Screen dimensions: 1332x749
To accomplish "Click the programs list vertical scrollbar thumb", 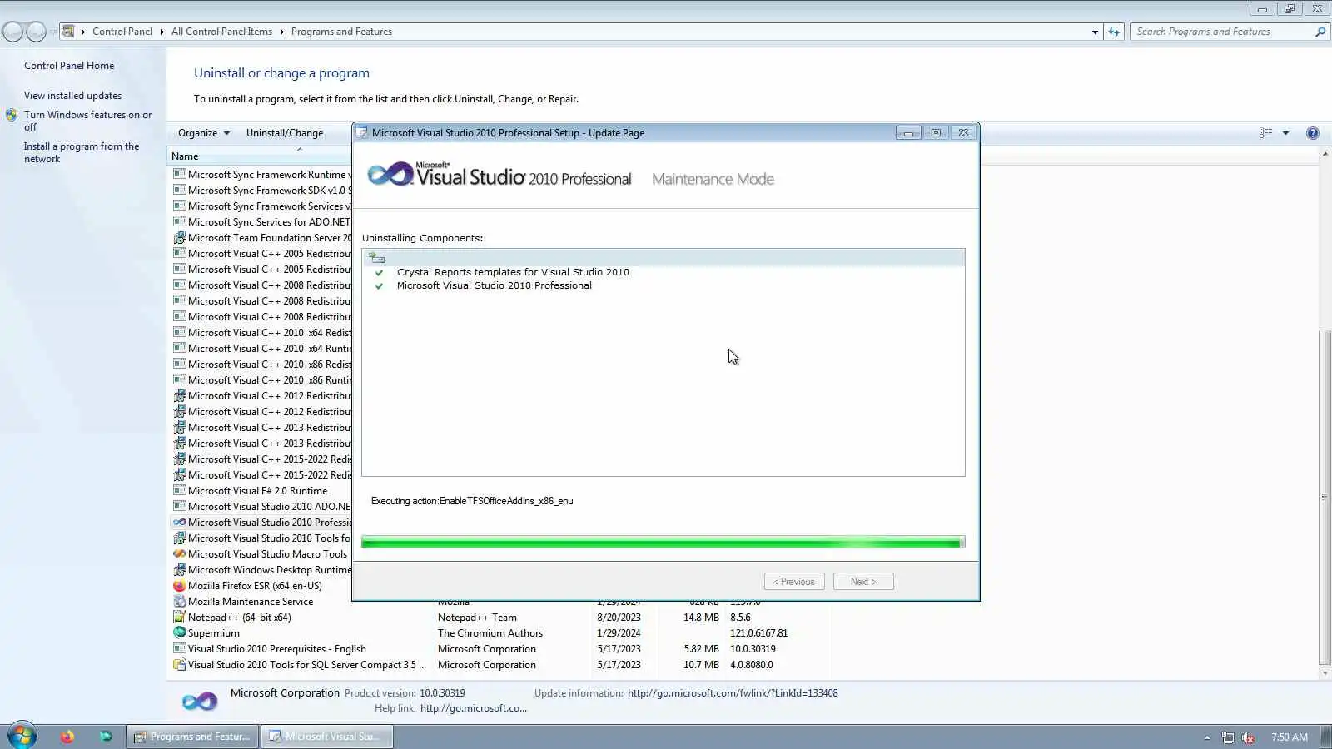I will [1325, 497].
